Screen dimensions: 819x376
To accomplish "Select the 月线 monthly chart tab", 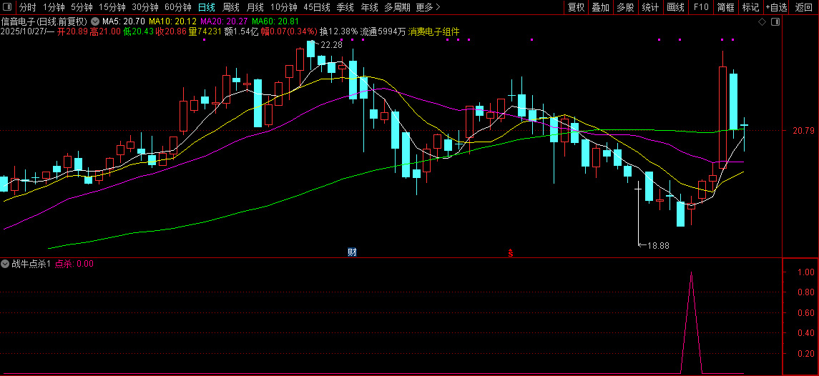I will (255, 7).
